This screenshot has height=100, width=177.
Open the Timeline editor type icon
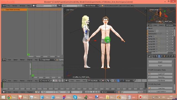click(4, 92)
